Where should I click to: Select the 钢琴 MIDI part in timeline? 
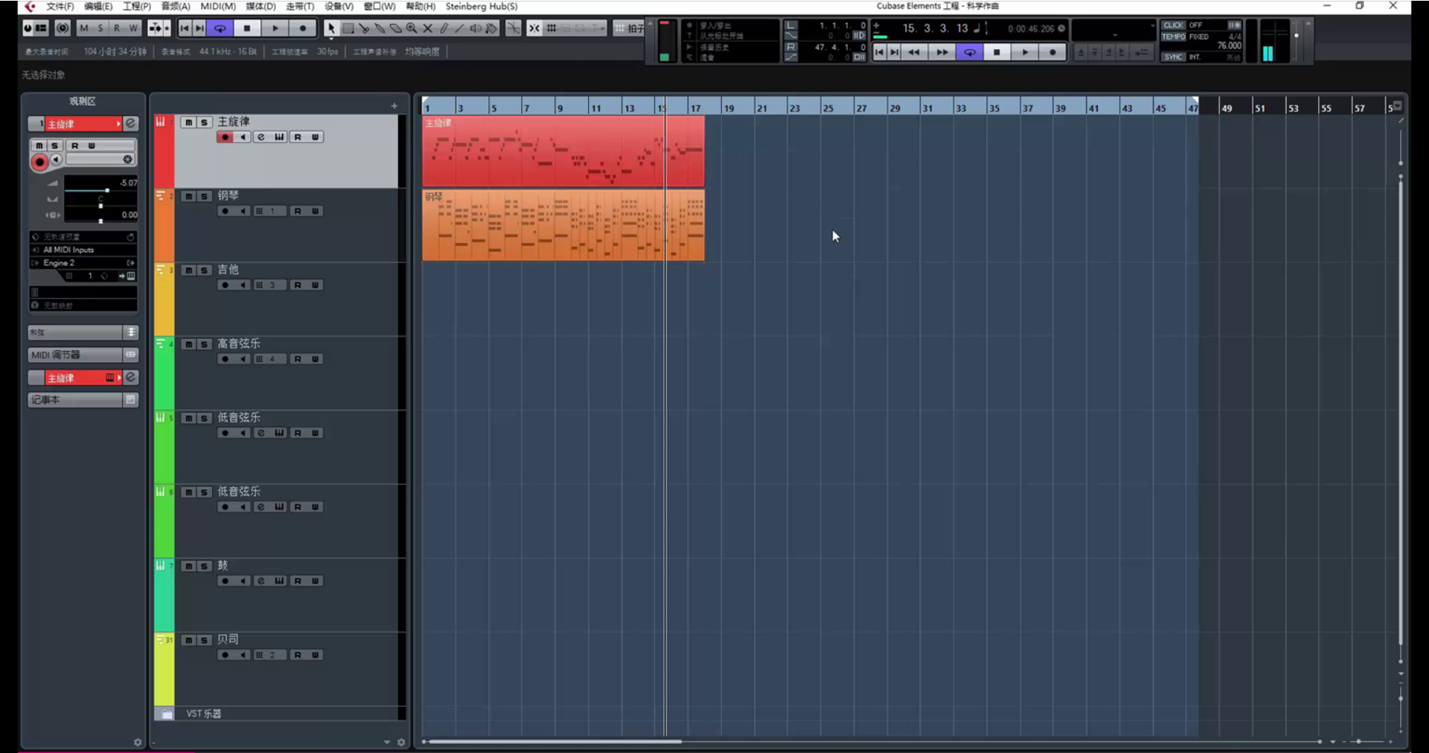(x=563, y=225)
